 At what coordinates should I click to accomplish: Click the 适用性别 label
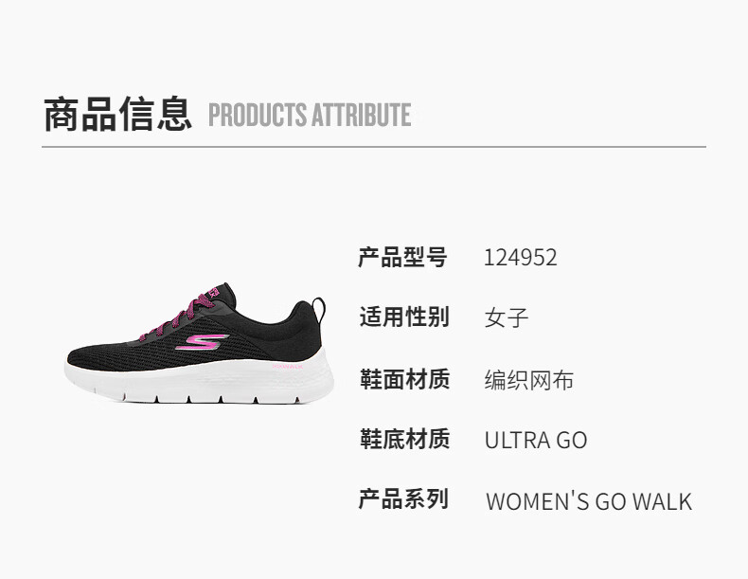(x=404, y=317)
